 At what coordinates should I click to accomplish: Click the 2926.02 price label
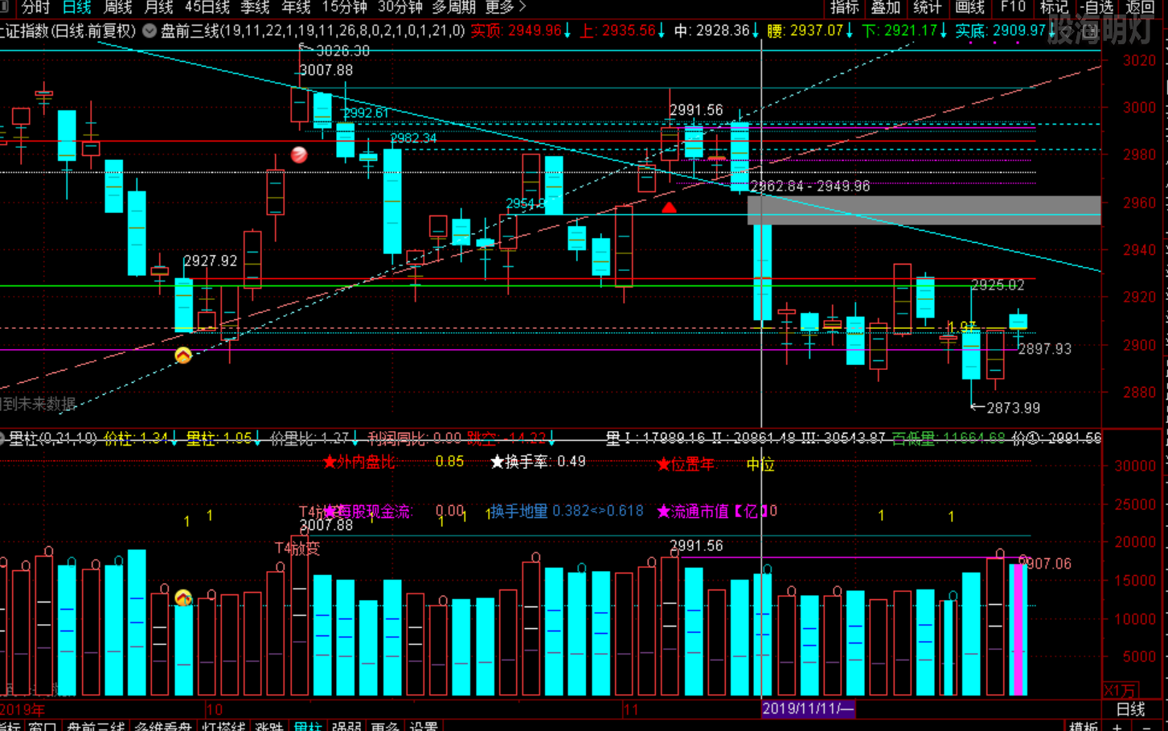(998, 285)
